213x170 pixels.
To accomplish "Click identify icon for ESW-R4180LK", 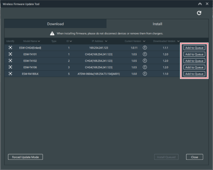I will 10,74.
